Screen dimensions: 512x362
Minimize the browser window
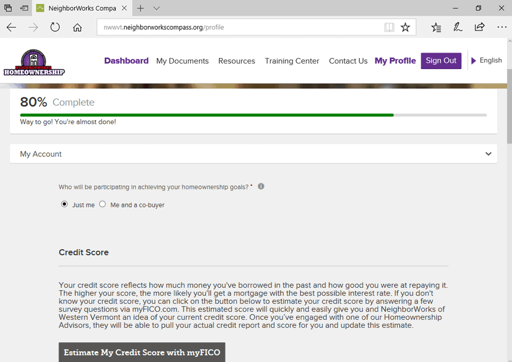click(x=455, y=8)
